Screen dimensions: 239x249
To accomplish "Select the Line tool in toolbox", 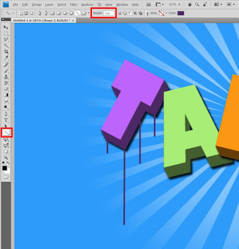I will [6, 133].
